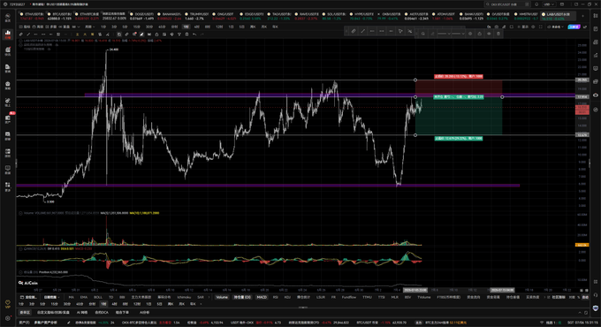
Task: Select the BANANAS31 ticker tab
Action: tap(169, 16)
